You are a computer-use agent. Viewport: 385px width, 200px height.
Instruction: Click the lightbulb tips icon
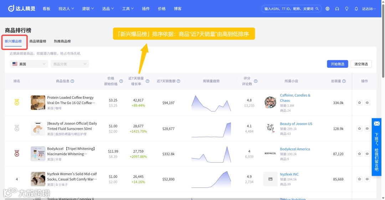[x=347, y=9]
